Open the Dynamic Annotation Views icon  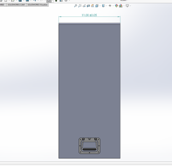tap(93, 6)
